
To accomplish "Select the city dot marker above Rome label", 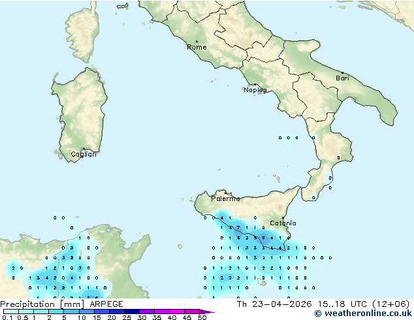I will 197,41.
